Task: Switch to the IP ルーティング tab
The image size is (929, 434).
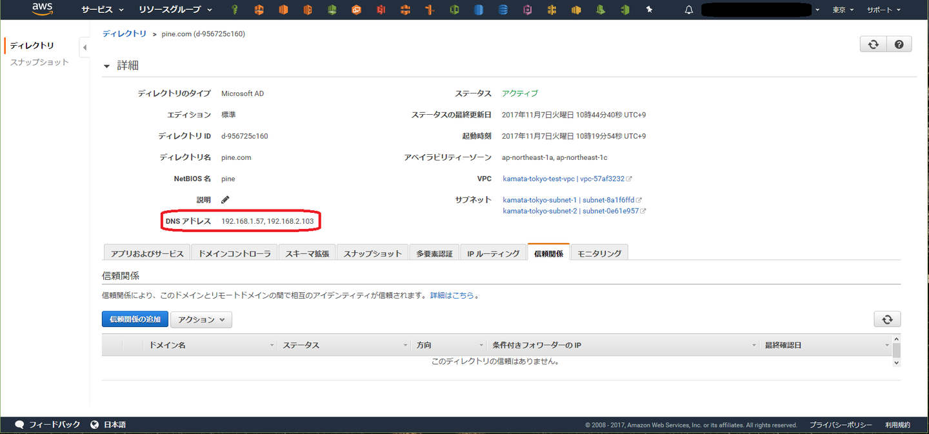Action: [x=494, y=253]
